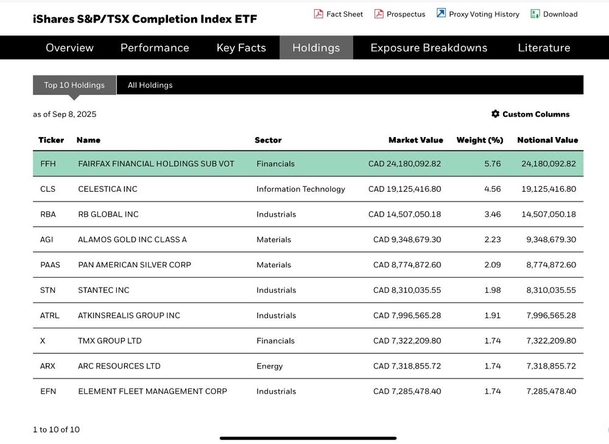Viewport: 609px width, 444px height.
Task: Sort by the Ticker column header
Action: (51, 140)
